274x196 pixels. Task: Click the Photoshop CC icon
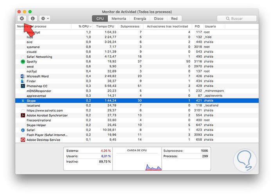pos(23,86)
